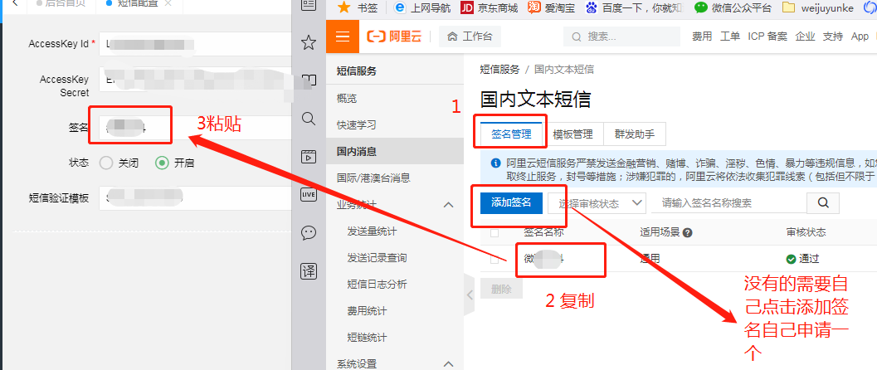Click the signature search magnifier button

coord(823,203)
